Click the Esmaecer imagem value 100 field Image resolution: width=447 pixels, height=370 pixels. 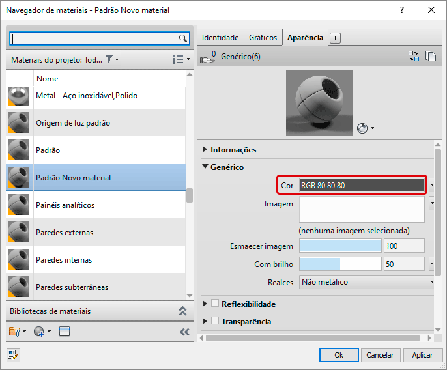pos(404,246)
